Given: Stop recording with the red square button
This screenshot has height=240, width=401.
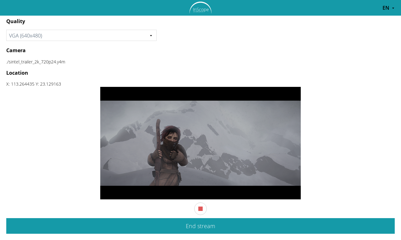Looking at the screenshot, I should click(x=200, y=209).
